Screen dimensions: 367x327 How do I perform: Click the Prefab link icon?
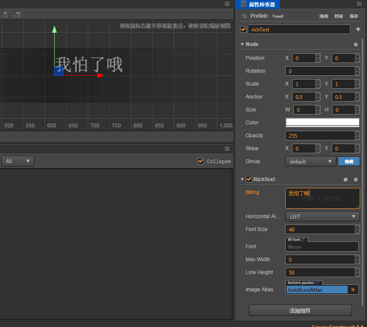[244, 16]
